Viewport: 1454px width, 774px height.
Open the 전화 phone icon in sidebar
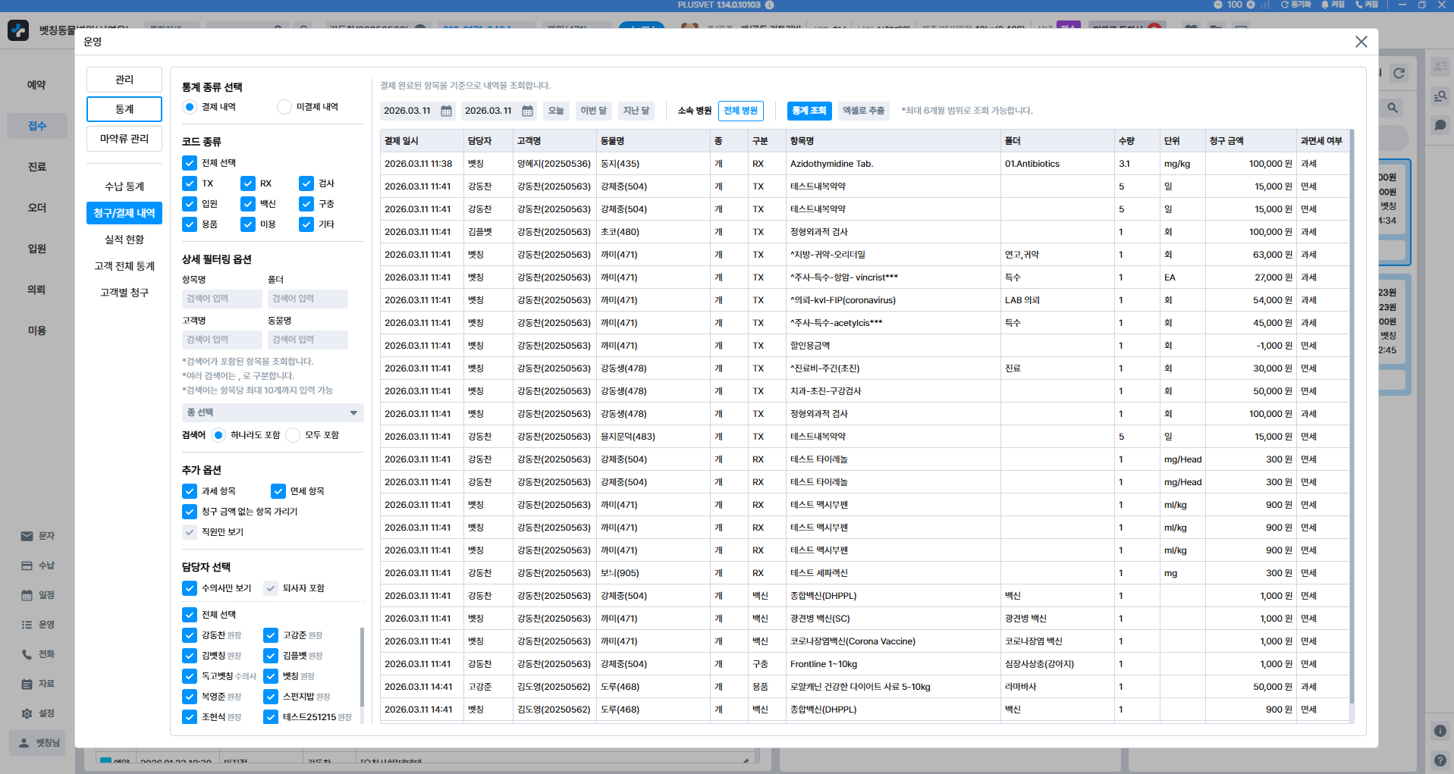27,654
